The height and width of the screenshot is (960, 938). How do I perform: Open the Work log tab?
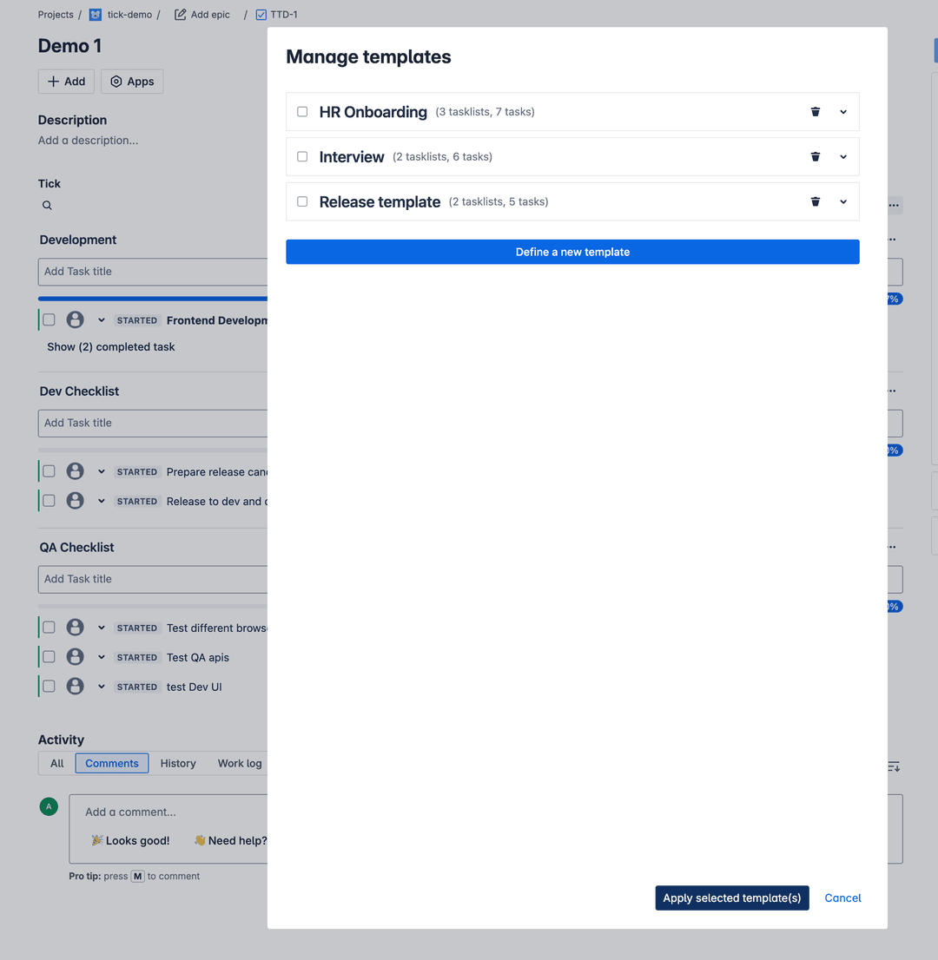(x=240, y=764)
